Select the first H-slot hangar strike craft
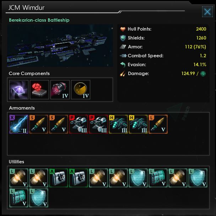 point(118,124)
